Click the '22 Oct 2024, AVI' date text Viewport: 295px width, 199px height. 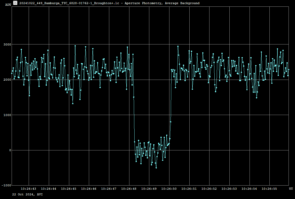pyautogui.click(x=27, y=195)
